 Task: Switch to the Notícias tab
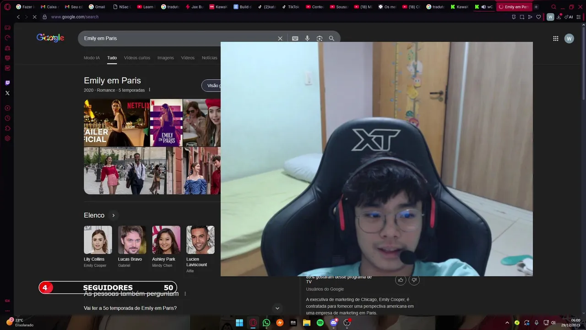click(210, 58)
